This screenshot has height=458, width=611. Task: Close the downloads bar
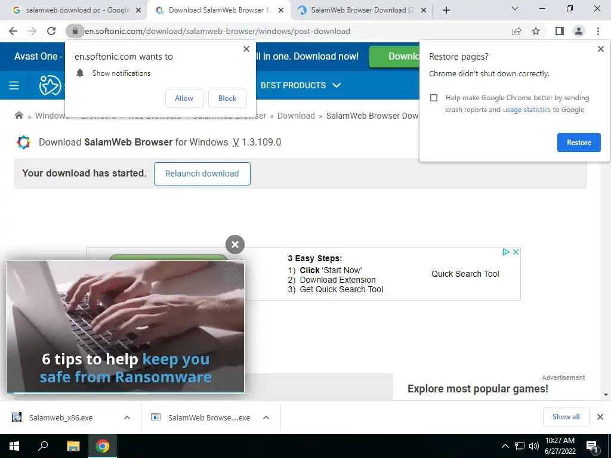[x=600, y=417]
